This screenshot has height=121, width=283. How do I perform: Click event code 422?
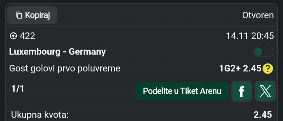[27, 36]
